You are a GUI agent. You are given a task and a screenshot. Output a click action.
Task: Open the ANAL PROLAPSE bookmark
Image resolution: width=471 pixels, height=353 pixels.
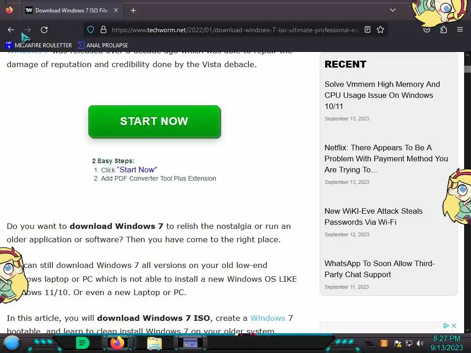pyautogui.click(x=103, y=46)
